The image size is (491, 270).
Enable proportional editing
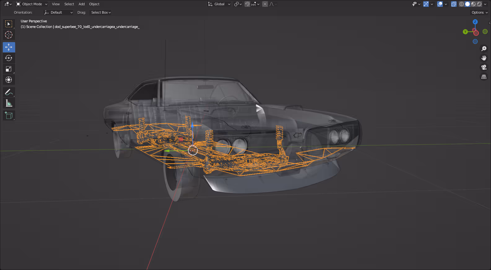265,4
